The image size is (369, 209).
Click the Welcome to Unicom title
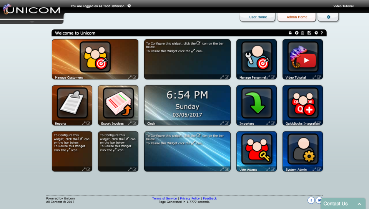75,33
